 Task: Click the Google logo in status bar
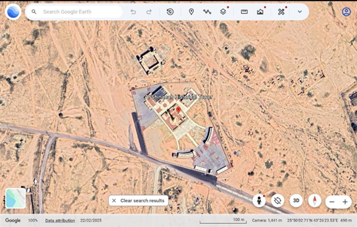[x=13, y=220]
